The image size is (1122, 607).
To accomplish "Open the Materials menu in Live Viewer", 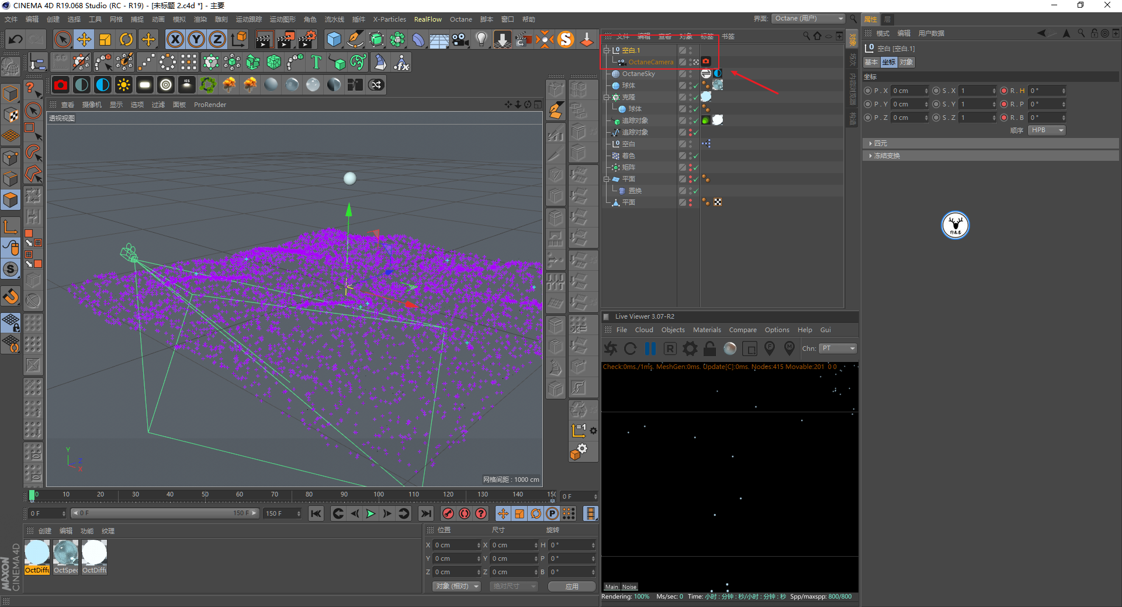I will point(707,330).
